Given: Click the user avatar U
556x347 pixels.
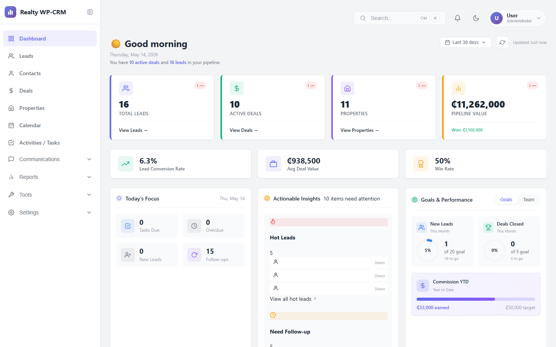Looking at the screenshot, I should 497,18.
